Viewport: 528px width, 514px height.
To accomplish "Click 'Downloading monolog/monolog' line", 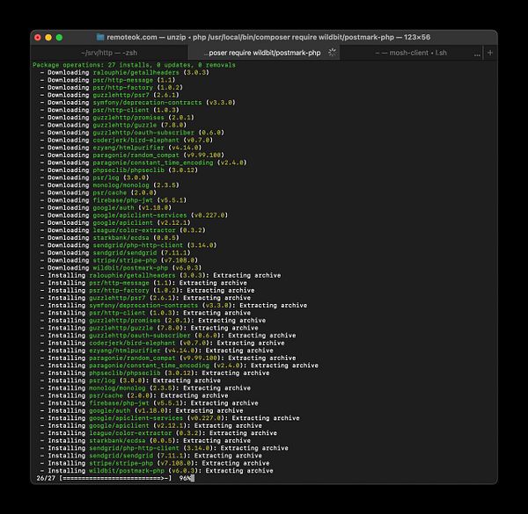I will coord(110,185).
